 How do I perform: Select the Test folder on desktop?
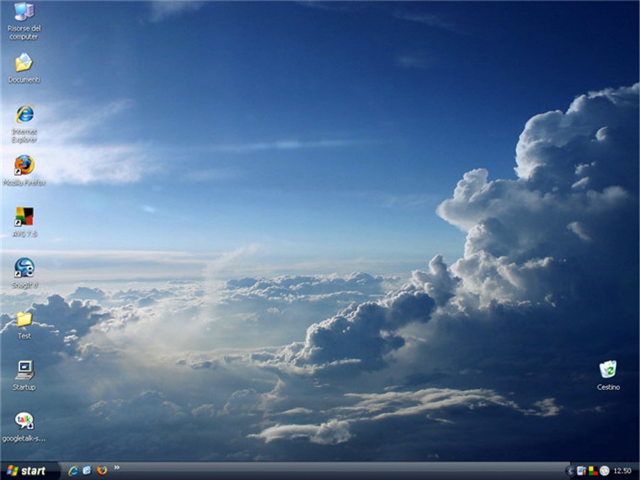pyautogui.click(x=24, y=325)
